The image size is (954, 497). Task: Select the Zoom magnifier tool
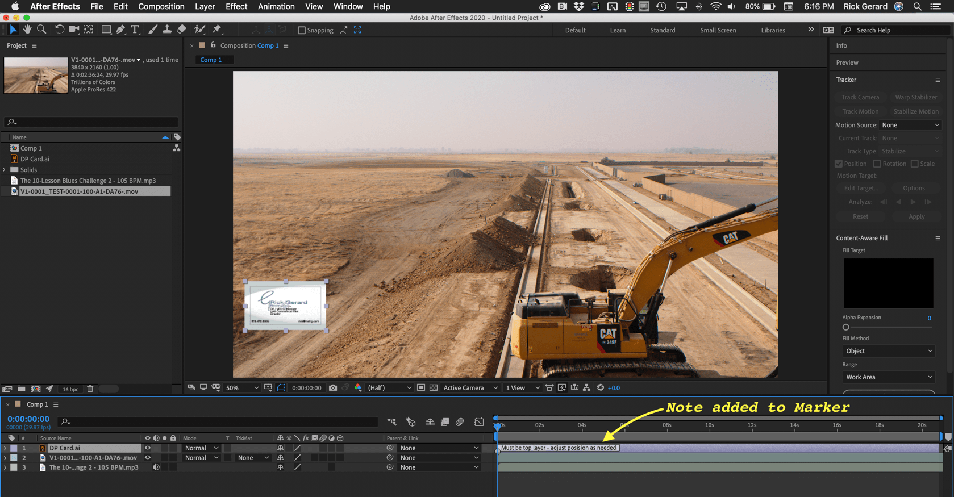(x=41, y=30)
